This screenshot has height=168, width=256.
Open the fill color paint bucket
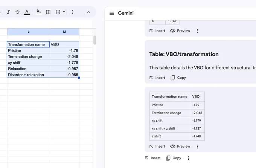38,12
